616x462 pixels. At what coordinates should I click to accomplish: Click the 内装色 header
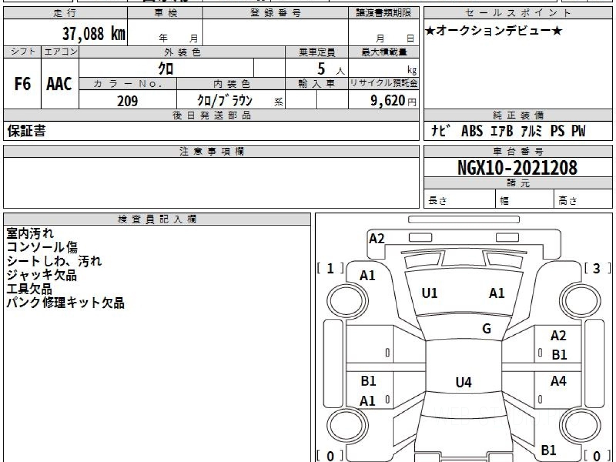click(231, 84)
